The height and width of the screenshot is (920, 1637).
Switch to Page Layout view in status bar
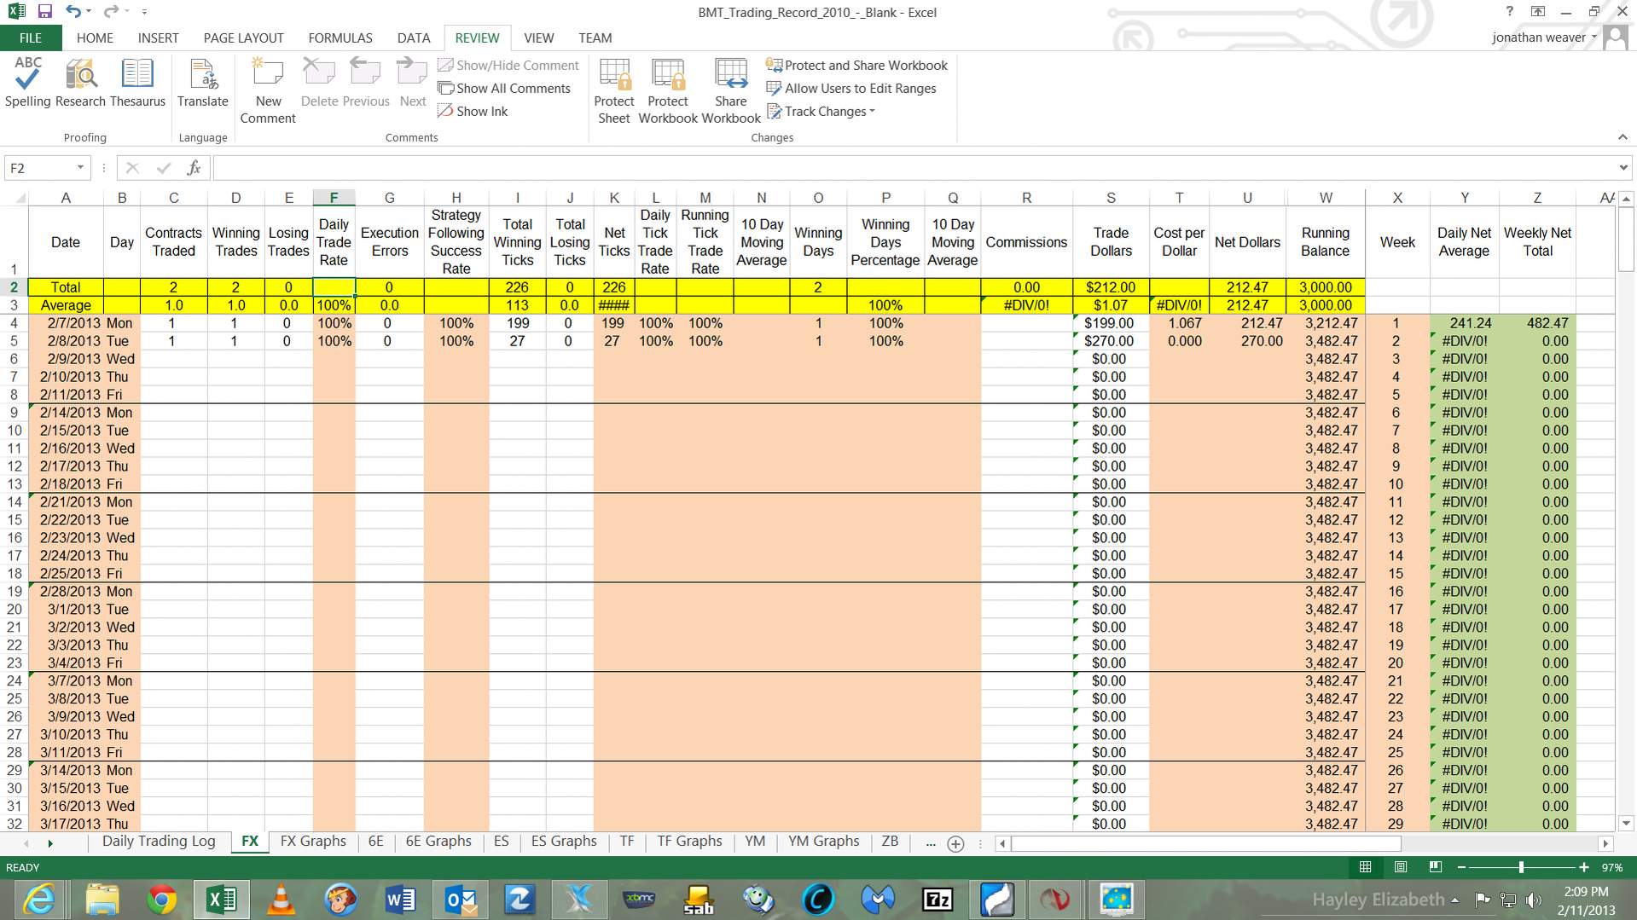click(x=1400, y=867)
